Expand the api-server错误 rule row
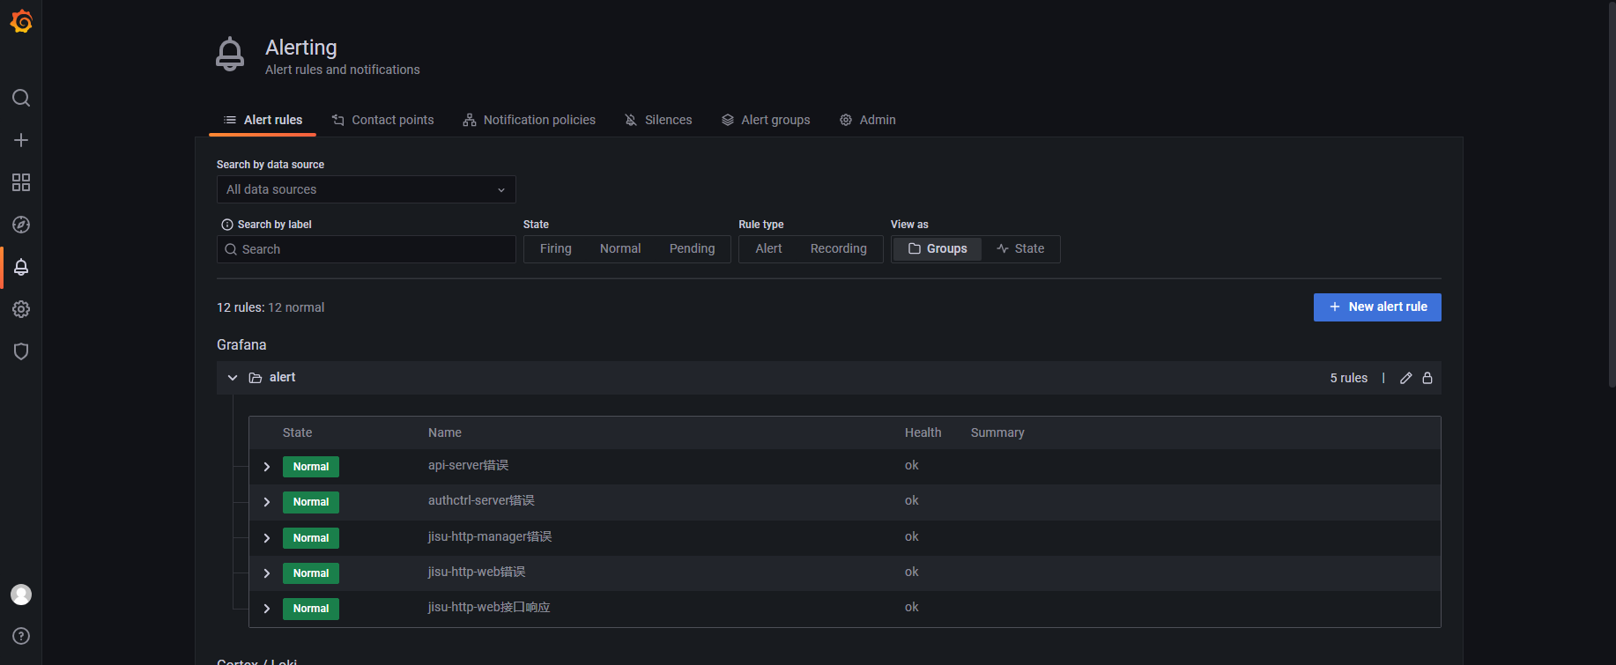The image size is (1616, 665). pyautogui.click(x=267, y=467)
